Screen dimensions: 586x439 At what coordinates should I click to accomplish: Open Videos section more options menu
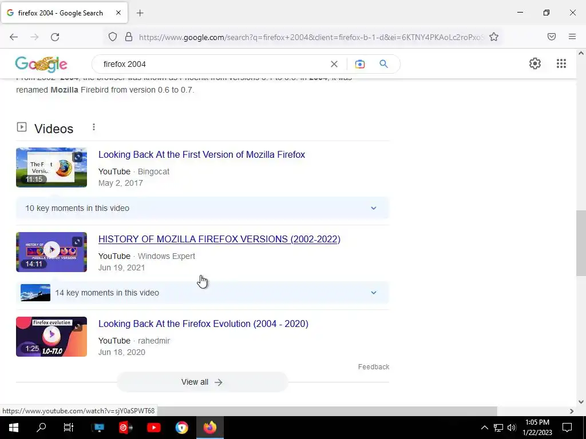point(94,127)
